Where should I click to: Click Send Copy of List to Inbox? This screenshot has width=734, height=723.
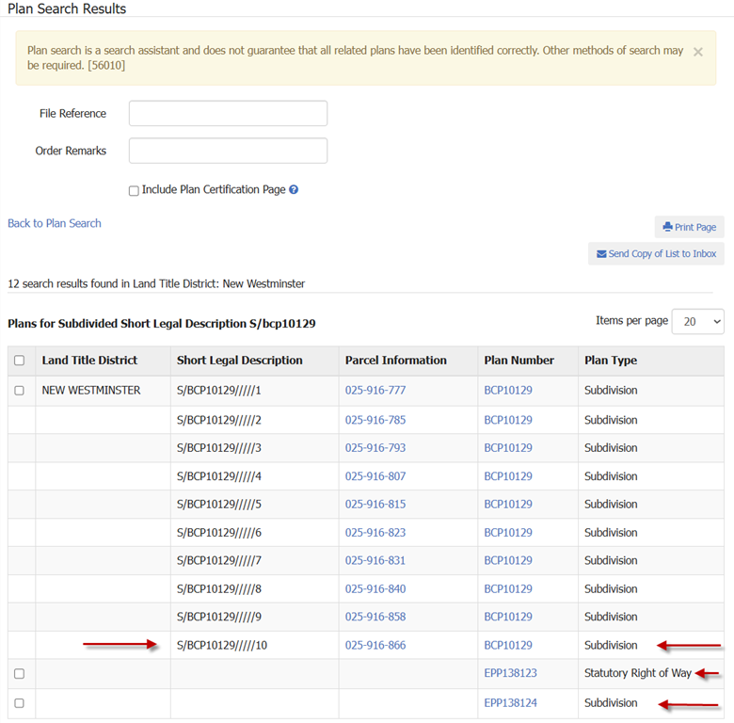[656, 254]
